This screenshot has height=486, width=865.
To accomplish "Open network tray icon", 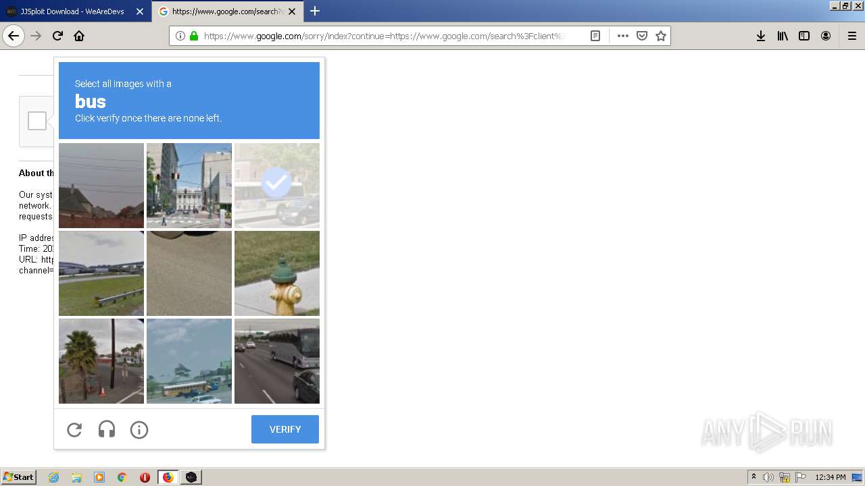I will (785, 477).
